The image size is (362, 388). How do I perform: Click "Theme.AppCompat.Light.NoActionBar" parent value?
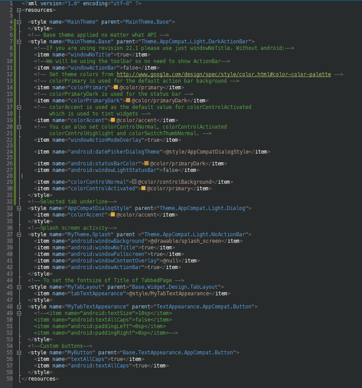coord(195,234)
